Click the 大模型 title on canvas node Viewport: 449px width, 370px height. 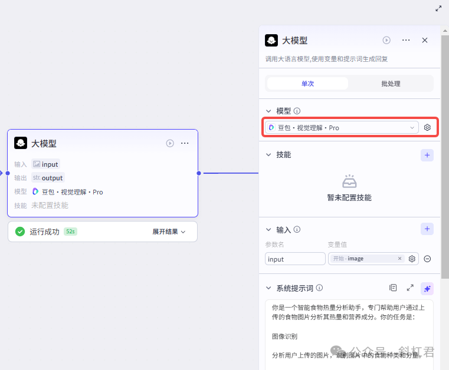click(44, 143)
